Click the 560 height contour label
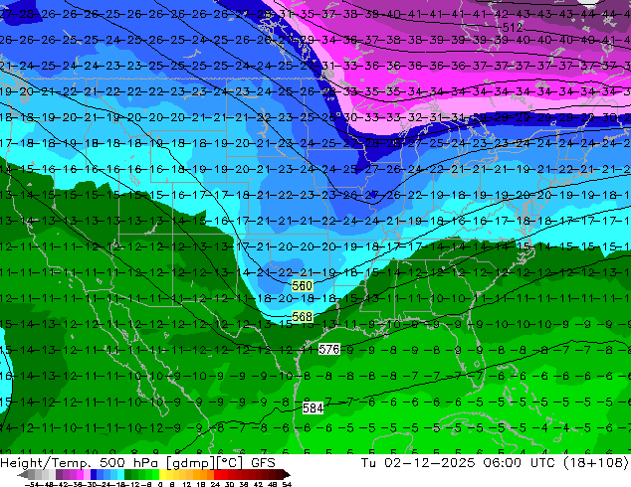Viewport: 631px width, 487px height. (x=302, y=285)
